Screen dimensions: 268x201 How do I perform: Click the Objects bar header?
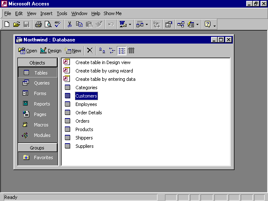pos(37,62)
